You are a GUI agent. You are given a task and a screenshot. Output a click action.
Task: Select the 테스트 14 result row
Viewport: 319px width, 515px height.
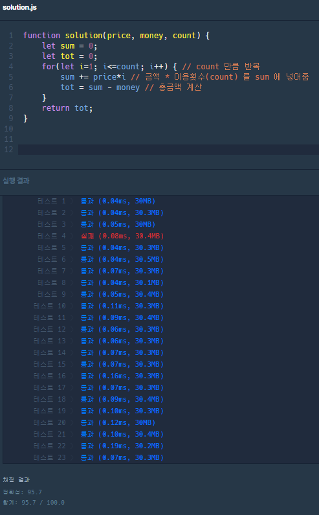(98, 353)
